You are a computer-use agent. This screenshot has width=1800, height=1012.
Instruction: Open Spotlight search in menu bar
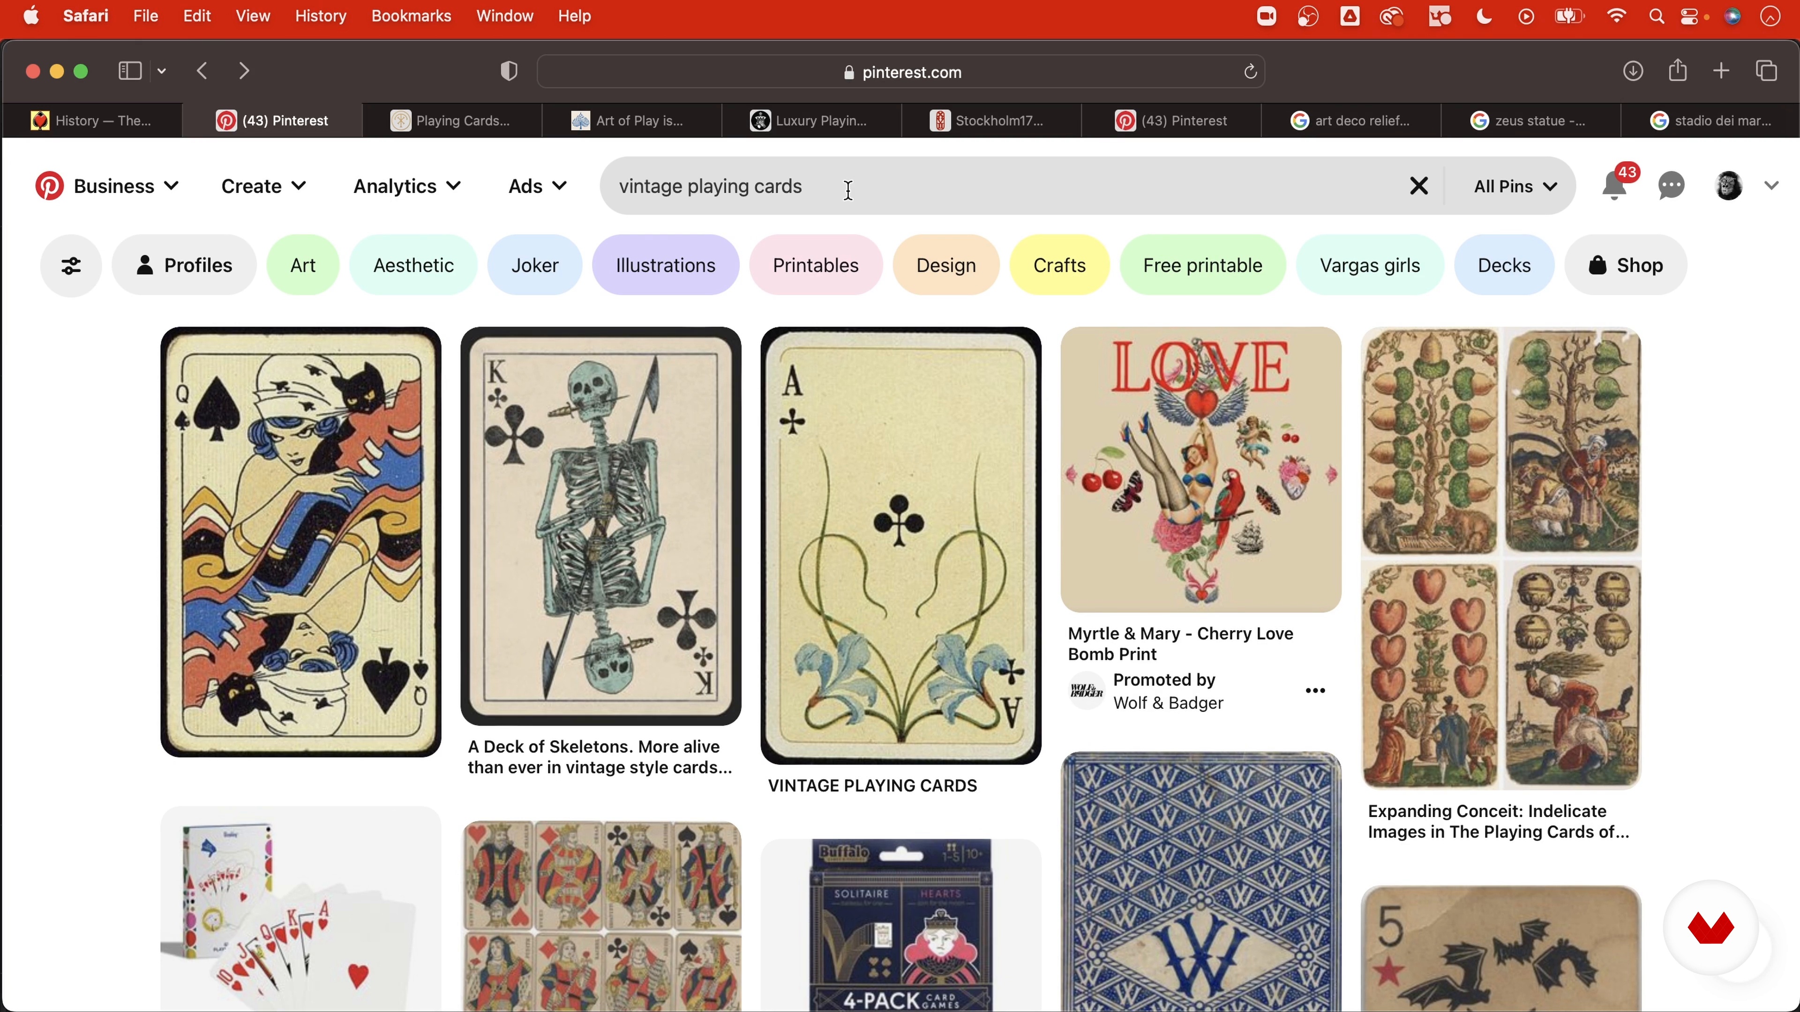[1656, 17]
